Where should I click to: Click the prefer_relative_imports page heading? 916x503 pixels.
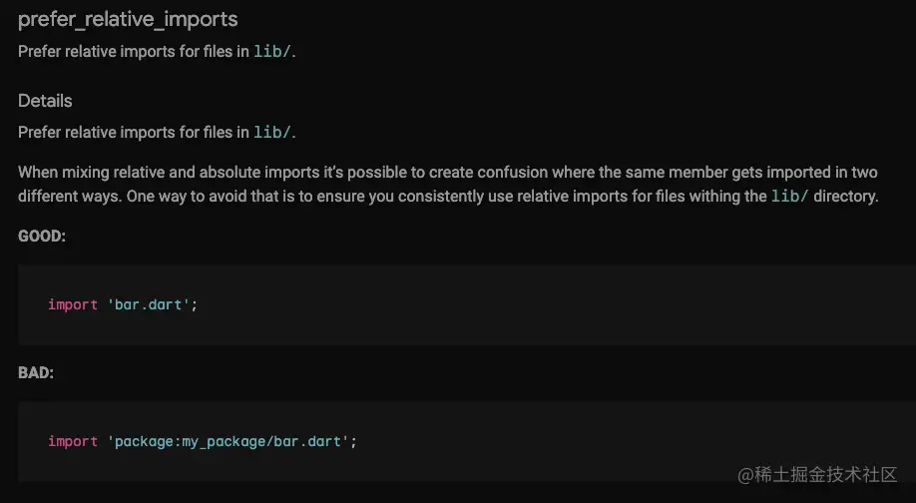tap(128, 19)
